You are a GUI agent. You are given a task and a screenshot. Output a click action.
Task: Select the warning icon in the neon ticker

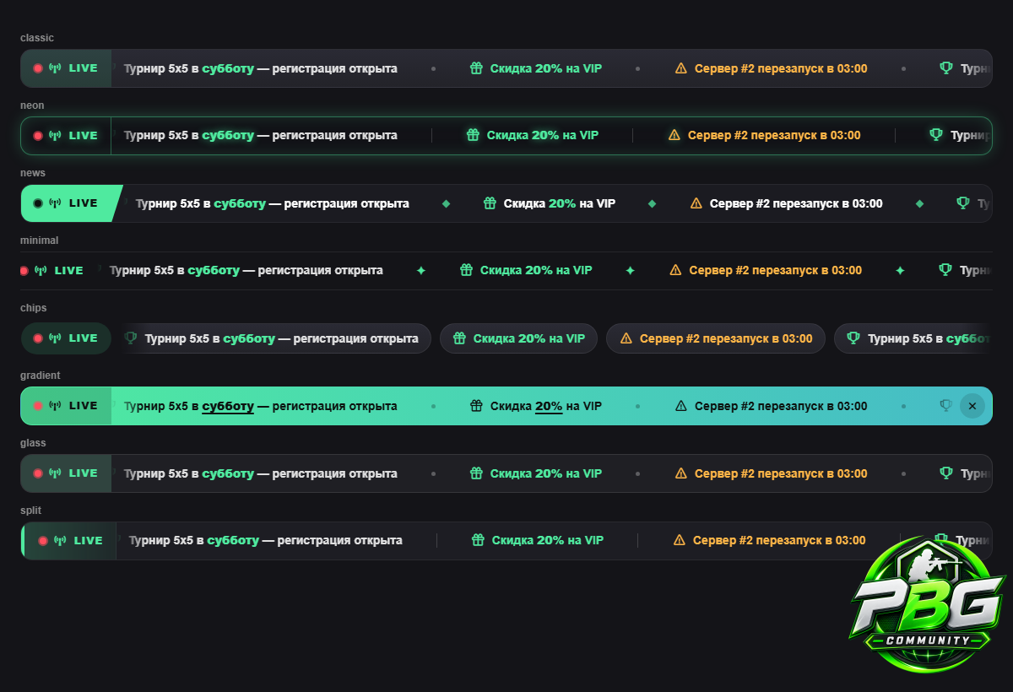674,135
